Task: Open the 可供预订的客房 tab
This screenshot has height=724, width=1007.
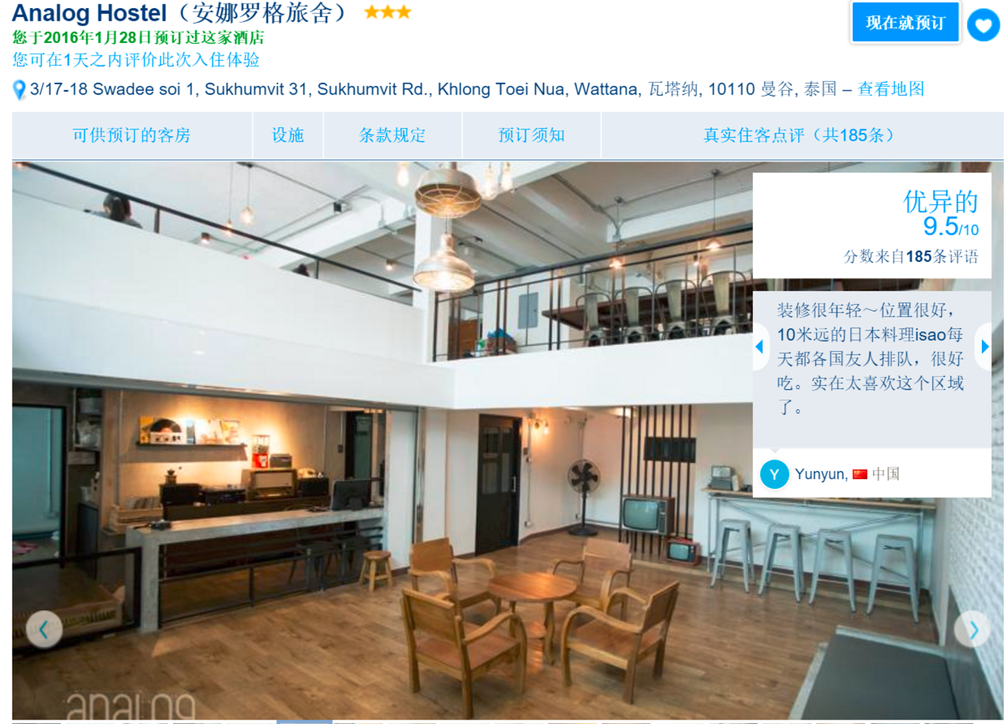Action: 132,135
